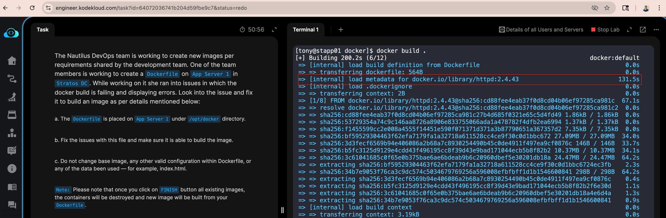Image resolution: width=666 pixels, height=218 pixels.
Task: Focus the browser address bar URL
Action: (151, 8)
